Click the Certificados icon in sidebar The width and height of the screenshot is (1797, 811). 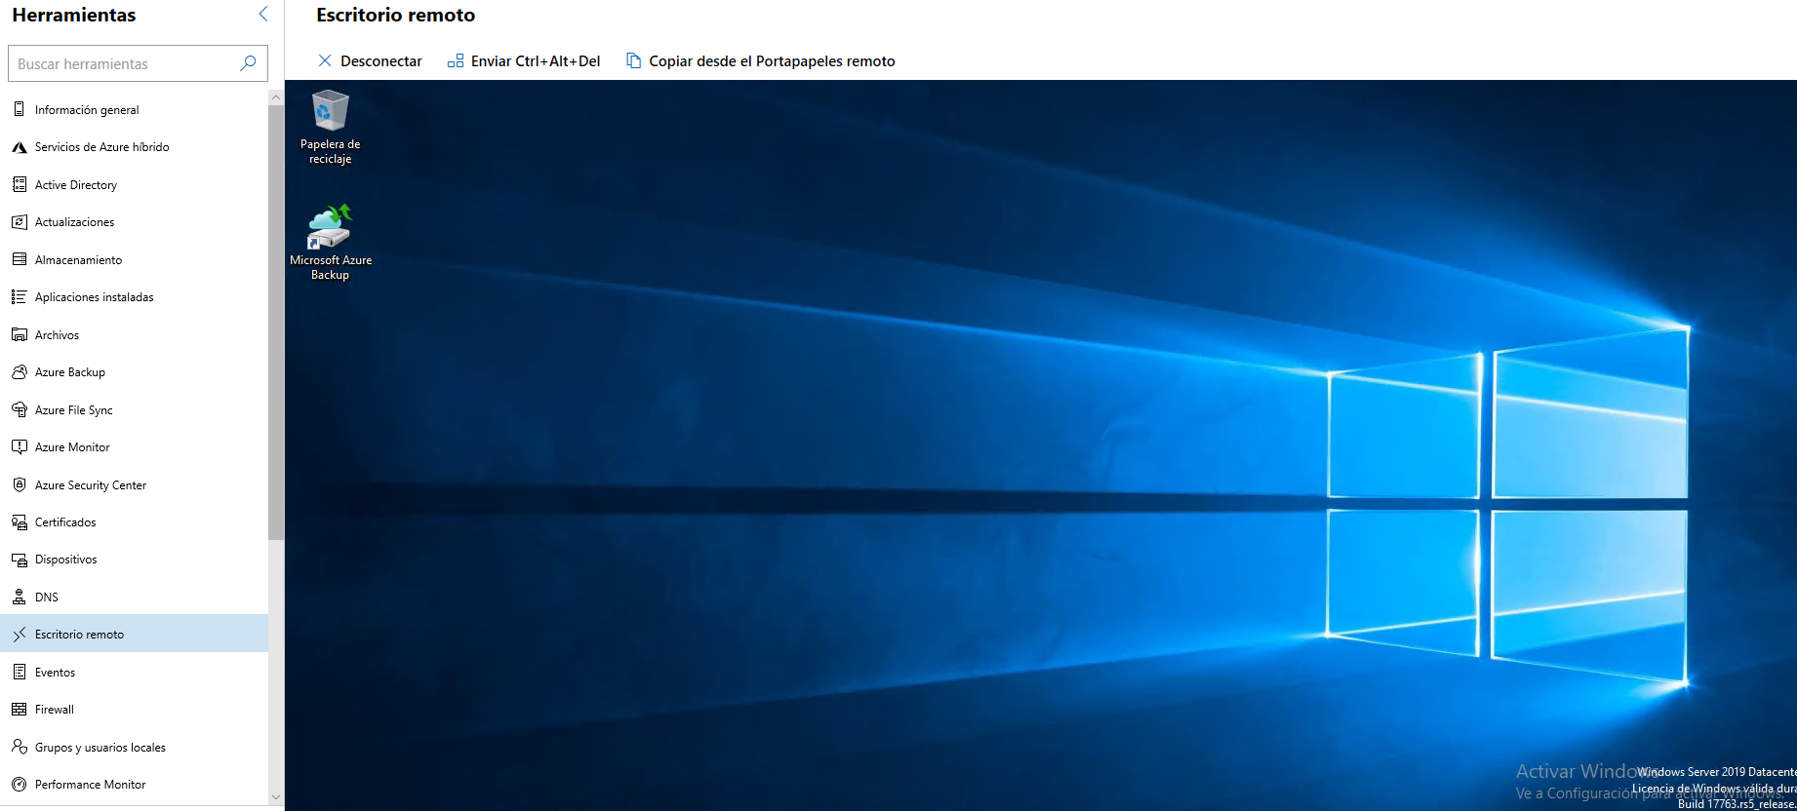(20, 522)
